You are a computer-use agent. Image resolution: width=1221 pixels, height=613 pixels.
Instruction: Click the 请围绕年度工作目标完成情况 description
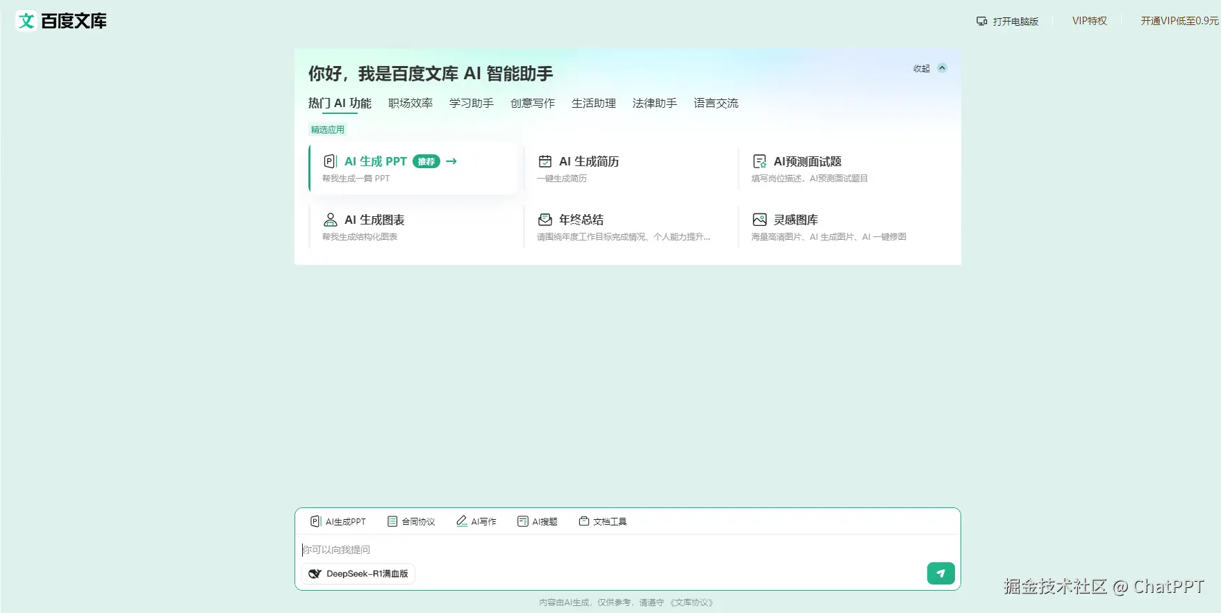624,237
